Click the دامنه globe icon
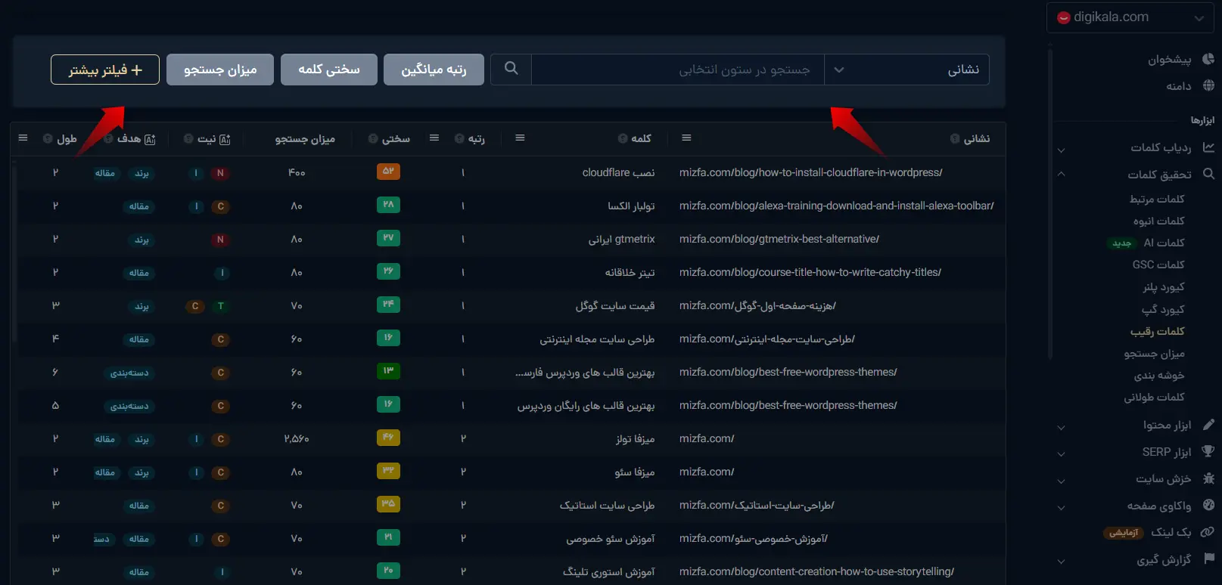Viewport: 1222px width, 585px height. 1208,85
